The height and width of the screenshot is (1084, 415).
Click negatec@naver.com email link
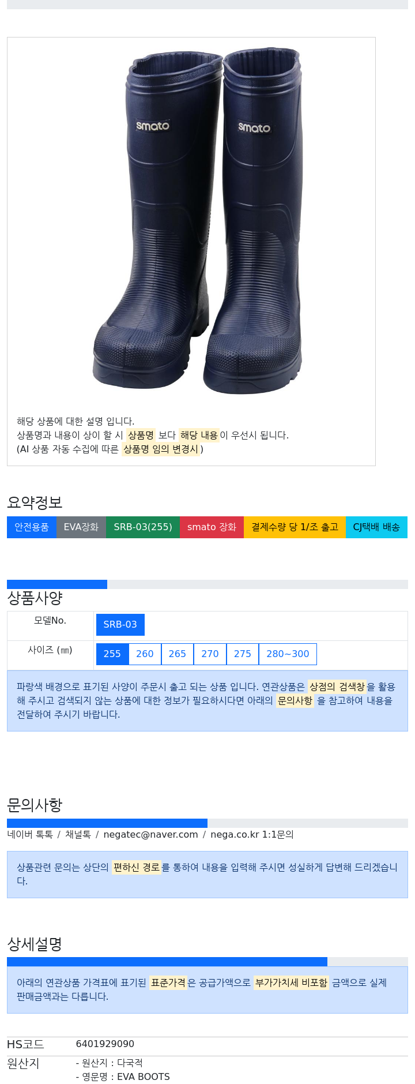[150, 835]
